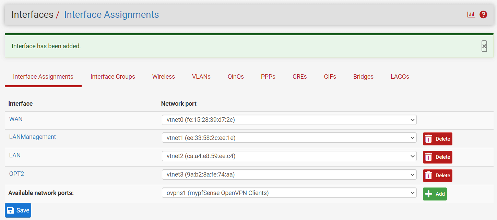Open the status graph icon in header
The image size is (497, 220).
(x=471, y=15)
